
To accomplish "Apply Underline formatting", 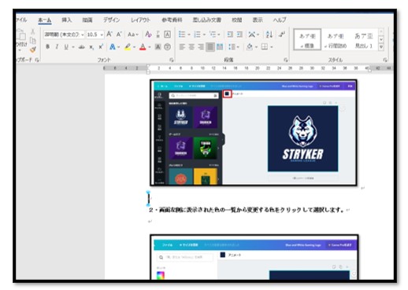I will point(66,47).
